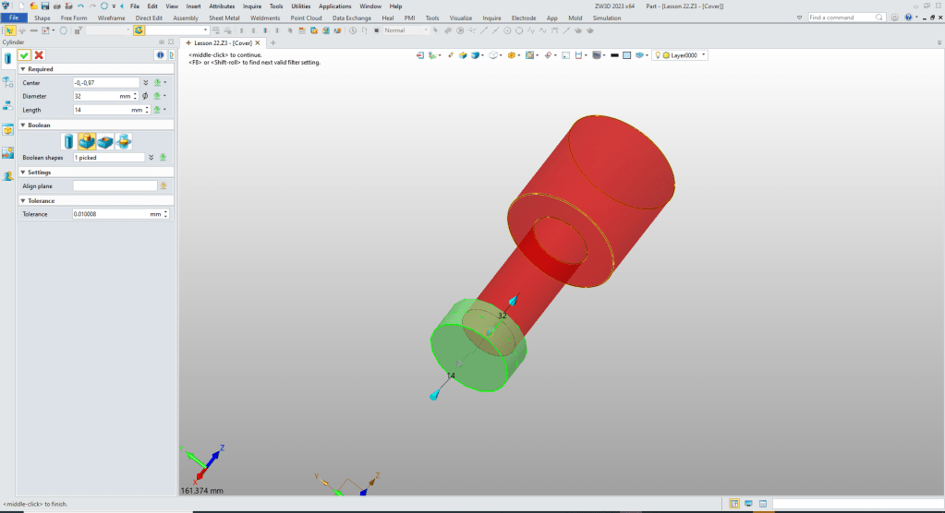Open the Inquire menu in the menu bar

[x=252, y=6]
